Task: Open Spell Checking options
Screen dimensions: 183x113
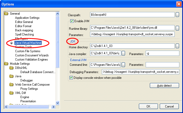Action: pos(24,34)
